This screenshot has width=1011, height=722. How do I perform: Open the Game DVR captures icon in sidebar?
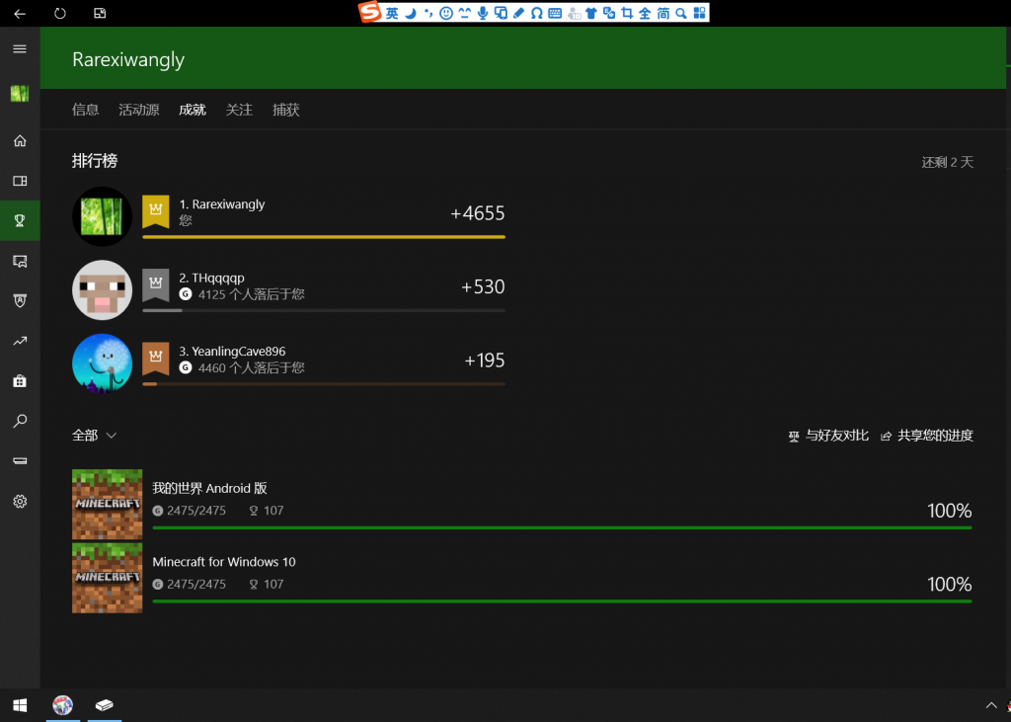click(20, 261)
